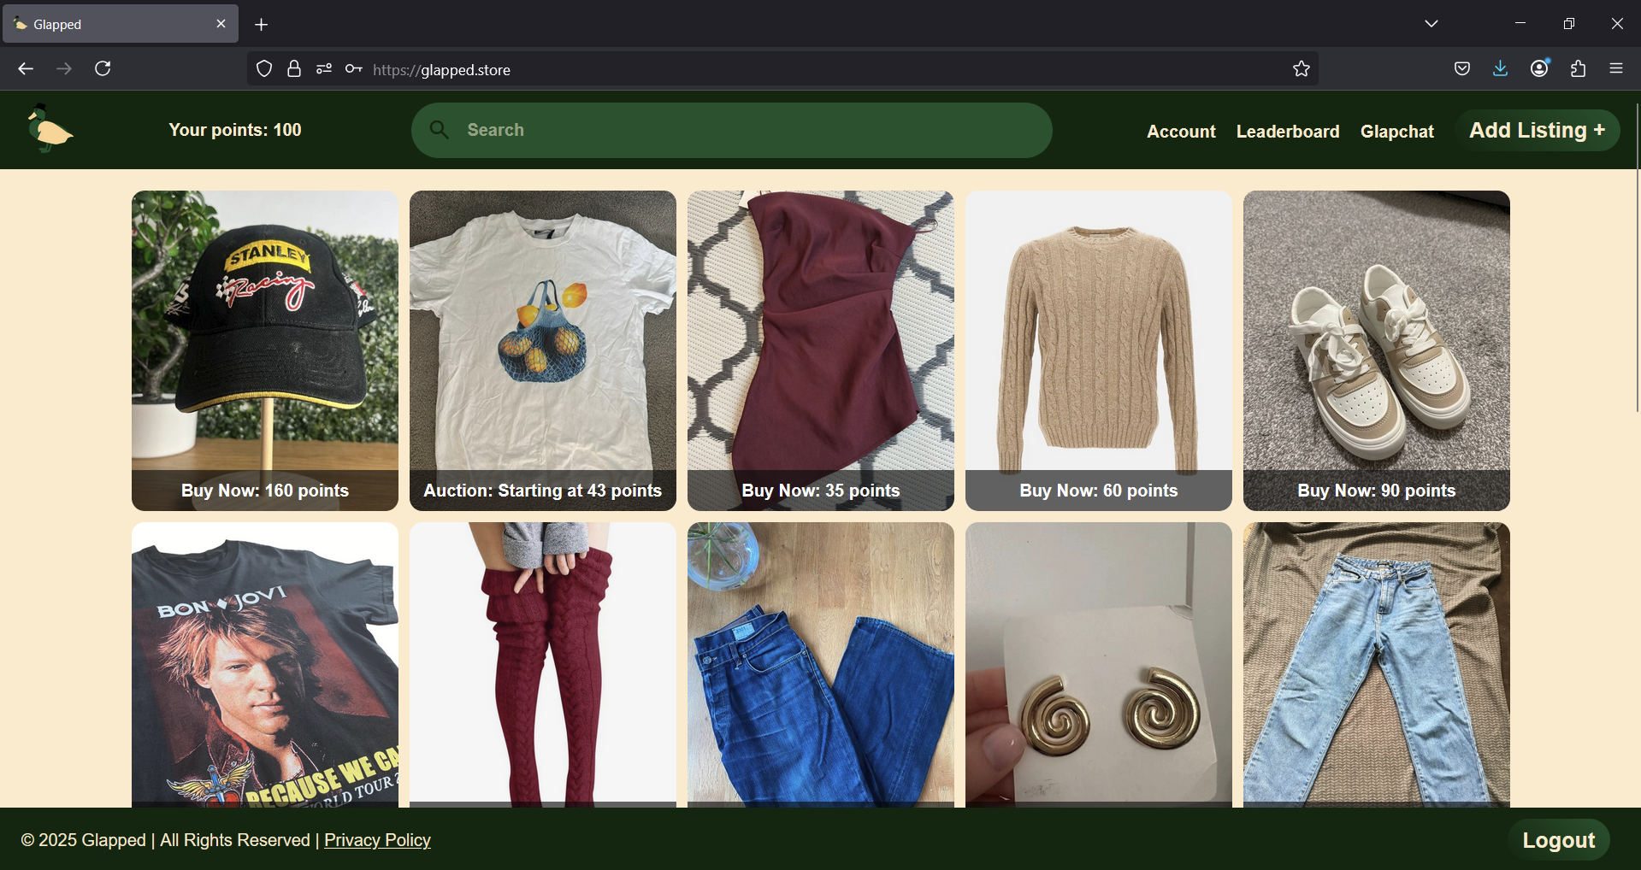
Task: Click the Add Listing + button
Action: coord(1538,130)
